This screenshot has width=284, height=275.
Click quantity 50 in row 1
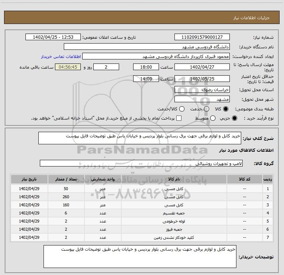coord(66,189)
